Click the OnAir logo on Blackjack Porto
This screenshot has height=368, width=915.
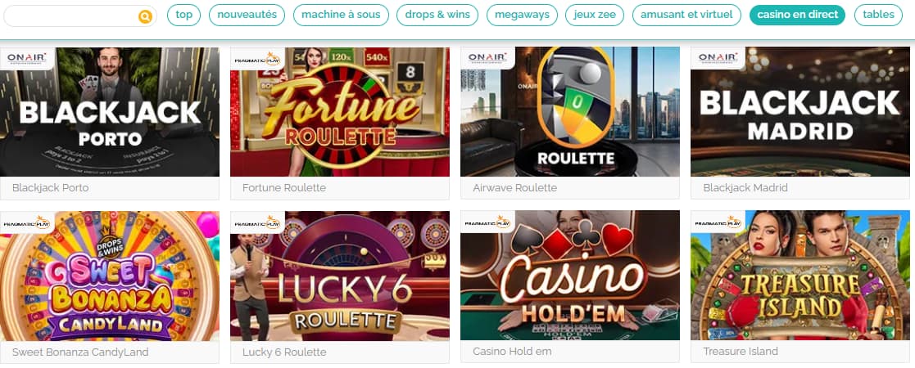pyautogui.click(x=27, y=58)
